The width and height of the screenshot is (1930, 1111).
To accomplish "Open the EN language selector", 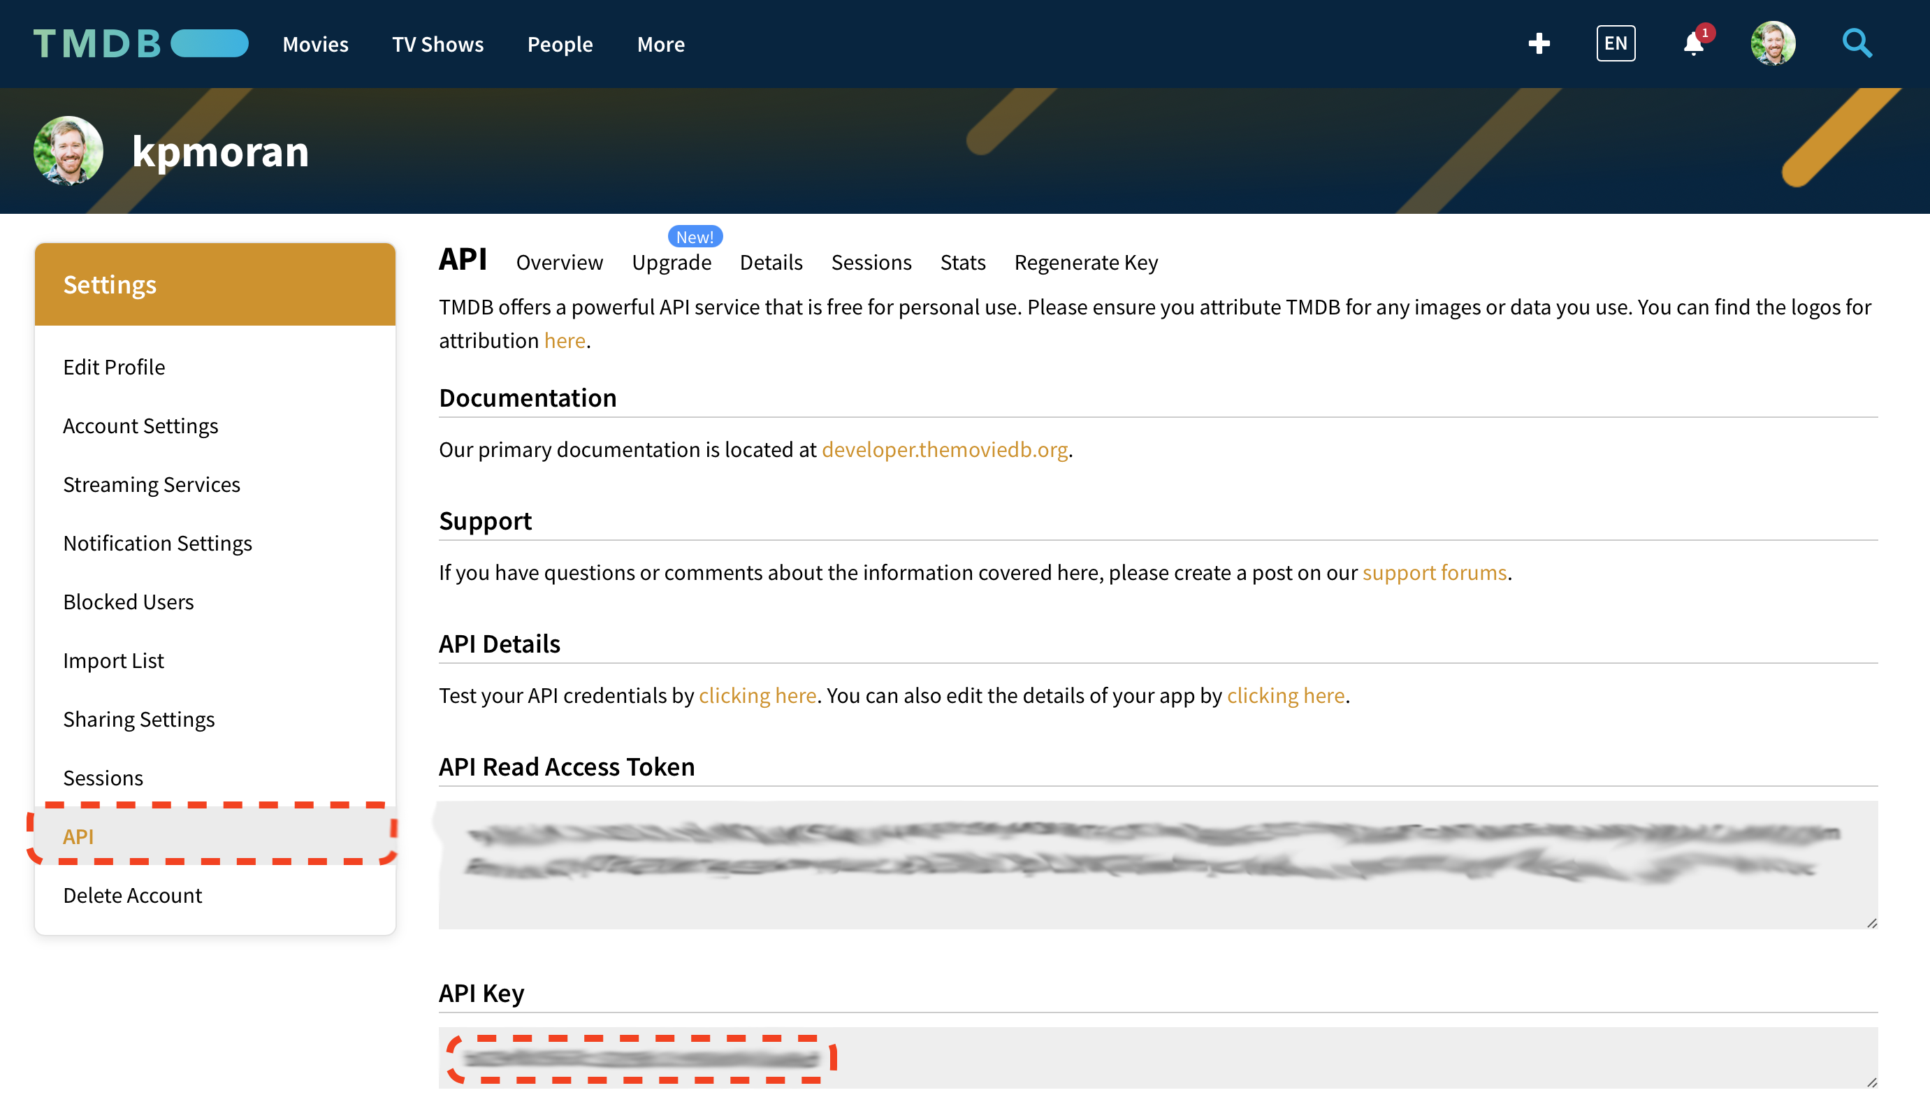I will pos(1615,43).
